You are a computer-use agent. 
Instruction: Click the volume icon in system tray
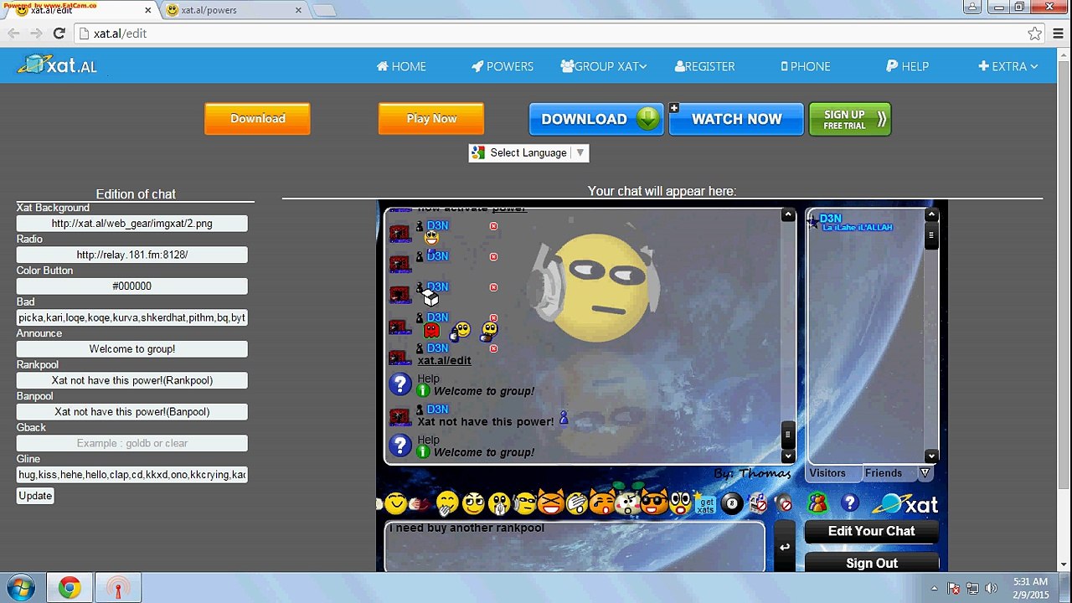[x=992, y=588]
